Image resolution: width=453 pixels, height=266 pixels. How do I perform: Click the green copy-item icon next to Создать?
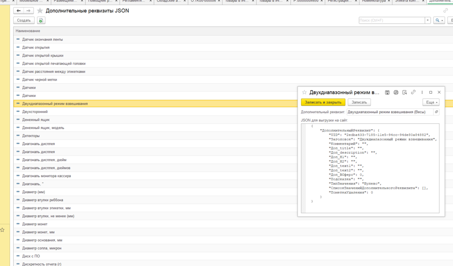click(x=41, y=20)
